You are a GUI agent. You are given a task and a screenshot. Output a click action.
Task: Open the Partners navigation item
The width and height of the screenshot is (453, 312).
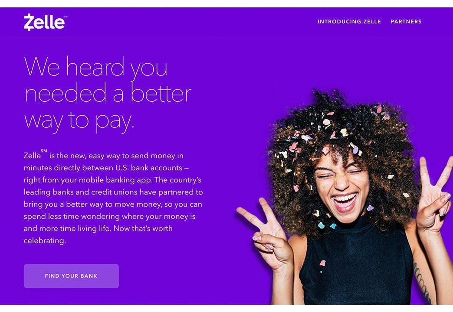point(406,22)
